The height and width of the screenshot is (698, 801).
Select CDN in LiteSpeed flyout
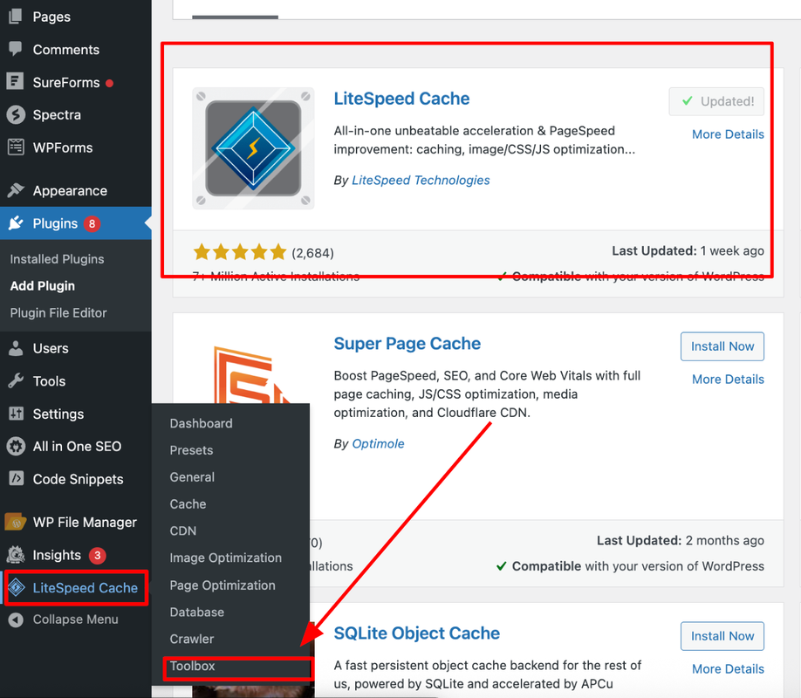tap(183, 530)
